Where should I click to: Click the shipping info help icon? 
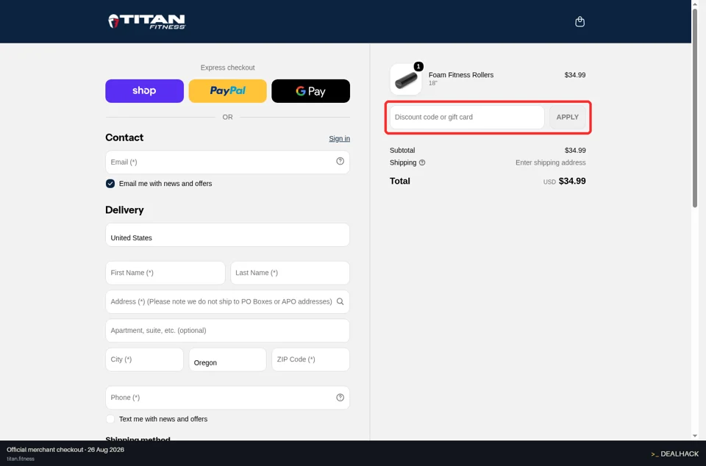coord(422,163)
